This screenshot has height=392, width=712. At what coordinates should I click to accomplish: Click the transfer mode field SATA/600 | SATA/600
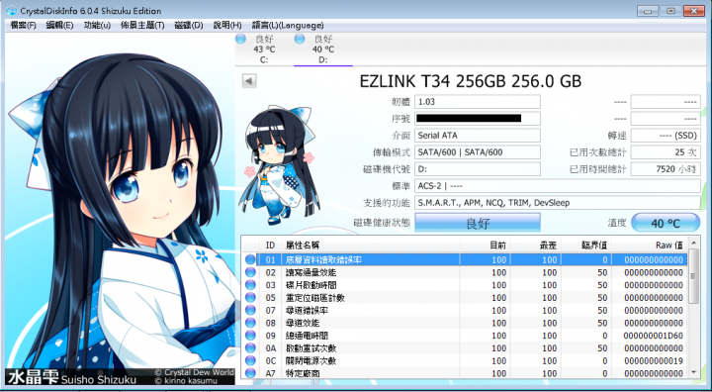click(478, 151)
